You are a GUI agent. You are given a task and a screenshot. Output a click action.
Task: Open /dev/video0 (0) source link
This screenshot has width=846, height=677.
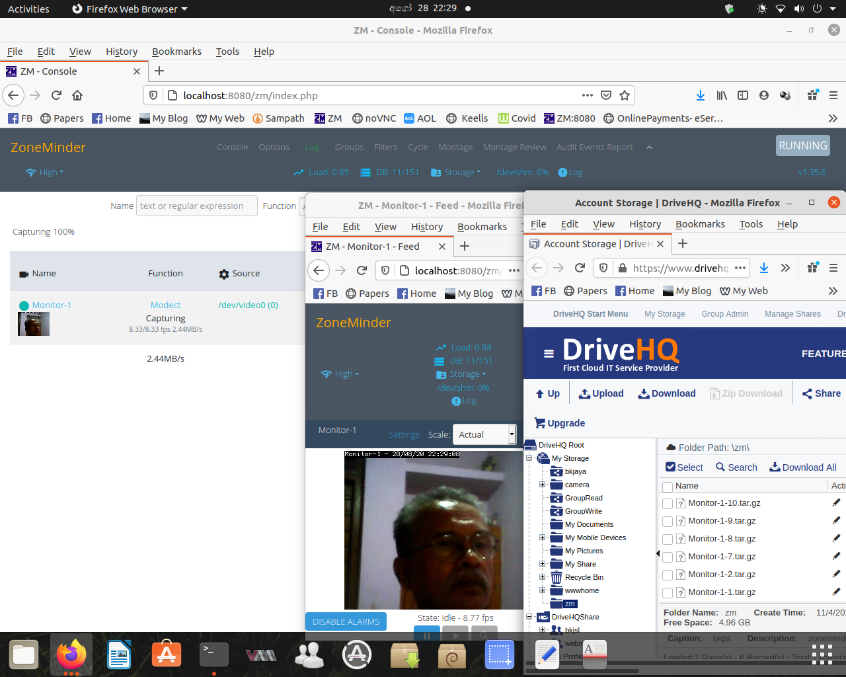(248, 305)
